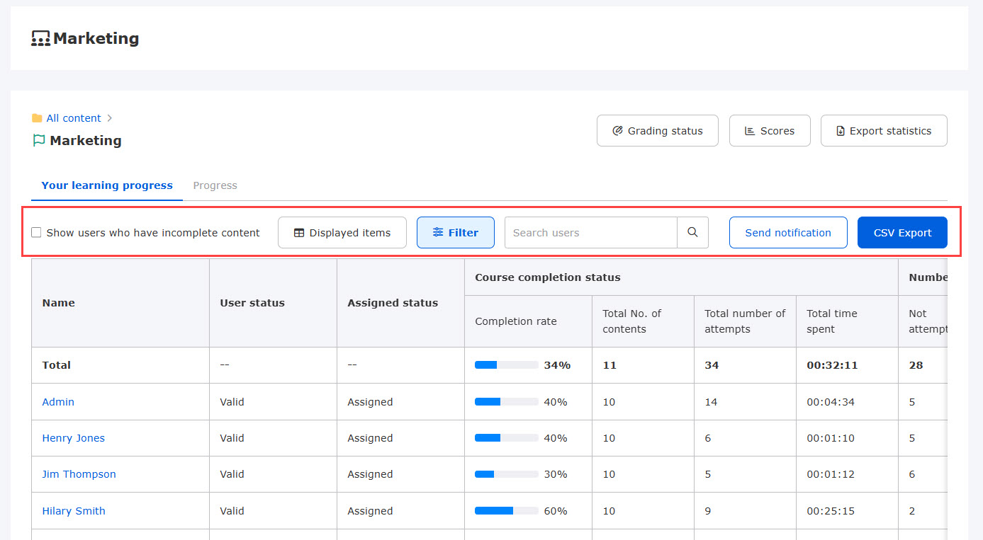Open Henry Jones user details

pyautogui.click(x=73, y=438)
